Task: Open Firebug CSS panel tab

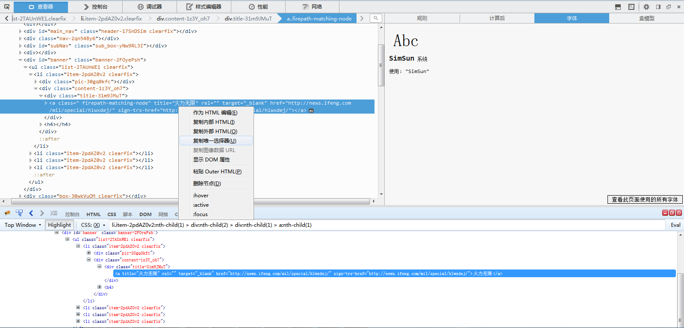Action: pyautogui.click(x=112, y=214)
